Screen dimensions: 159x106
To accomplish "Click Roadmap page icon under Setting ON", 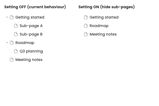I will click(86, 26).
